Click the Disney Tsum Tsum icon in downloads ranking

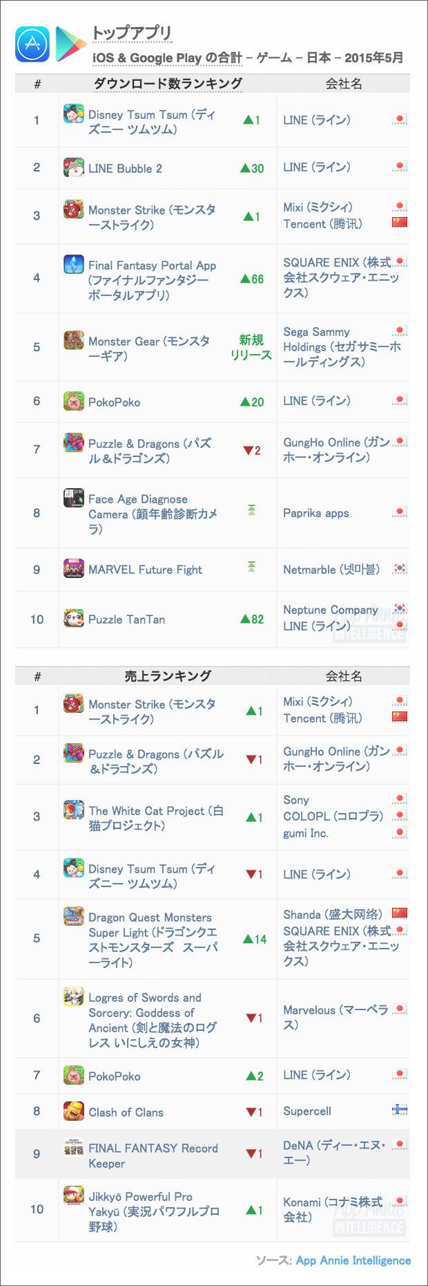(74, 114)
